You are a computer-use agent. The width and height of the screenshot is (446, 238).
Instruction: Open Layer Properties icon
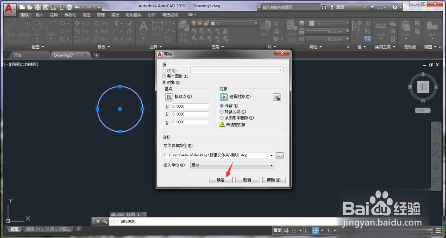click(x=183, y=30)
